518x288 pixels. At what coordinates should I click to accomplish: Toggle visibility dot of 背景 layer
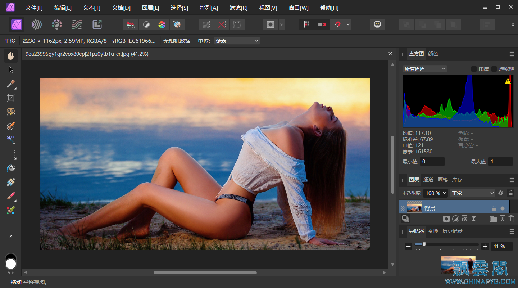coord(503,208)
